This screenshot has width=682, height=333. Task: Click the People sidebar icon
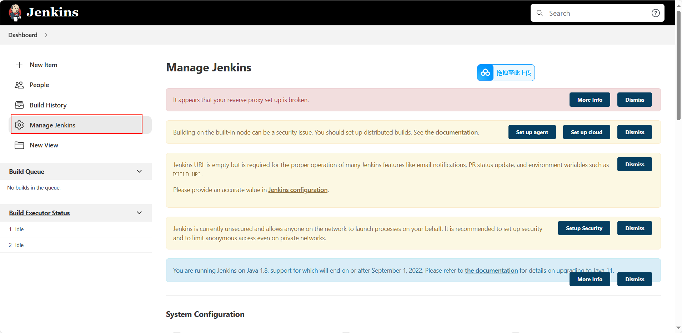19,85
